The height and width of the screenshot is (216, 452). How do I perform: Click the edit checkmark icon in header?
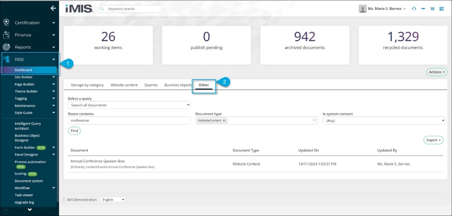[442, 8]
